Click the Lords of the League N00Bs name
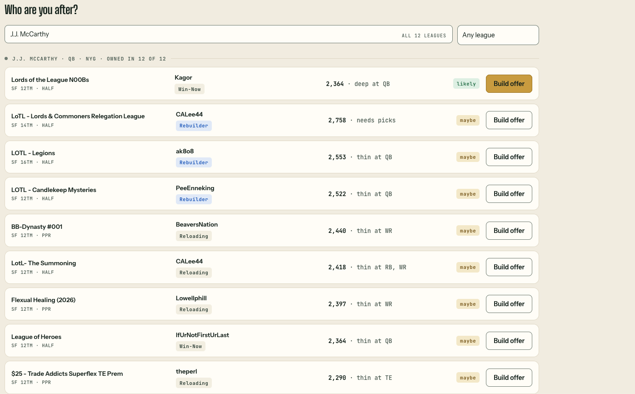 [x=50, y=80]
